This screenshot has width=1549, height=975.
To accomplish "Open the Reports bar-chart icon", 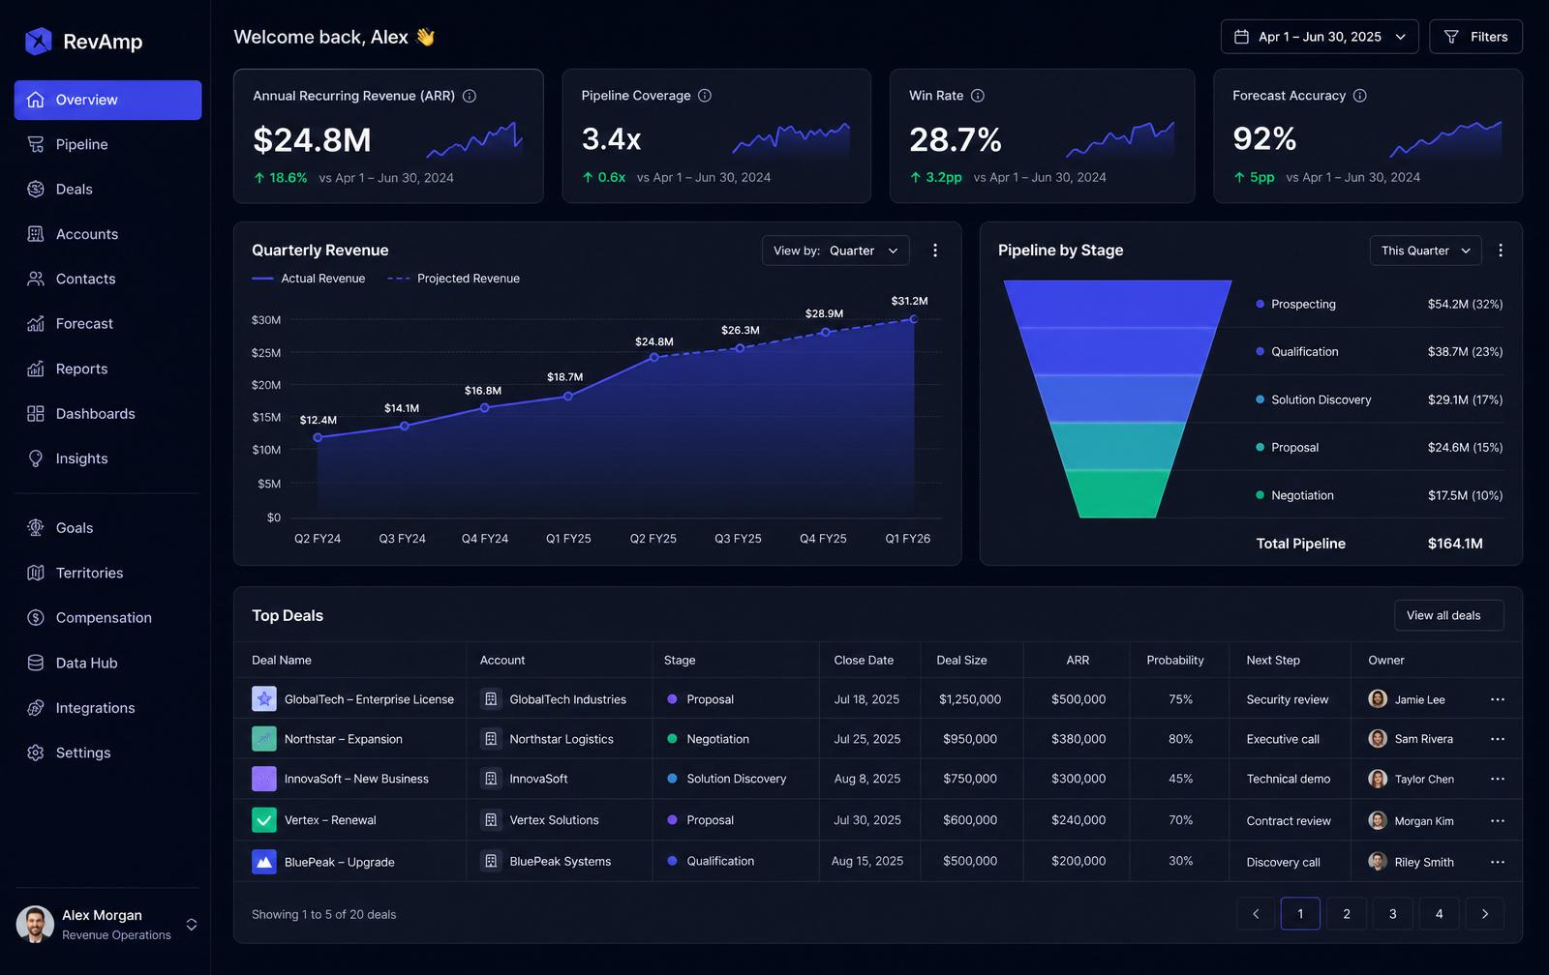I will click(x=36, y=369).
